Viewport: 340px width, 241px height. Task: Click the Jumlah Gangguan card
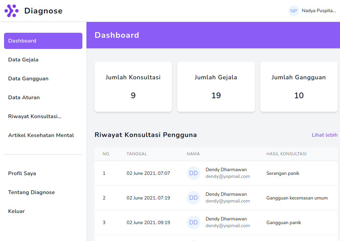point(298,87)
